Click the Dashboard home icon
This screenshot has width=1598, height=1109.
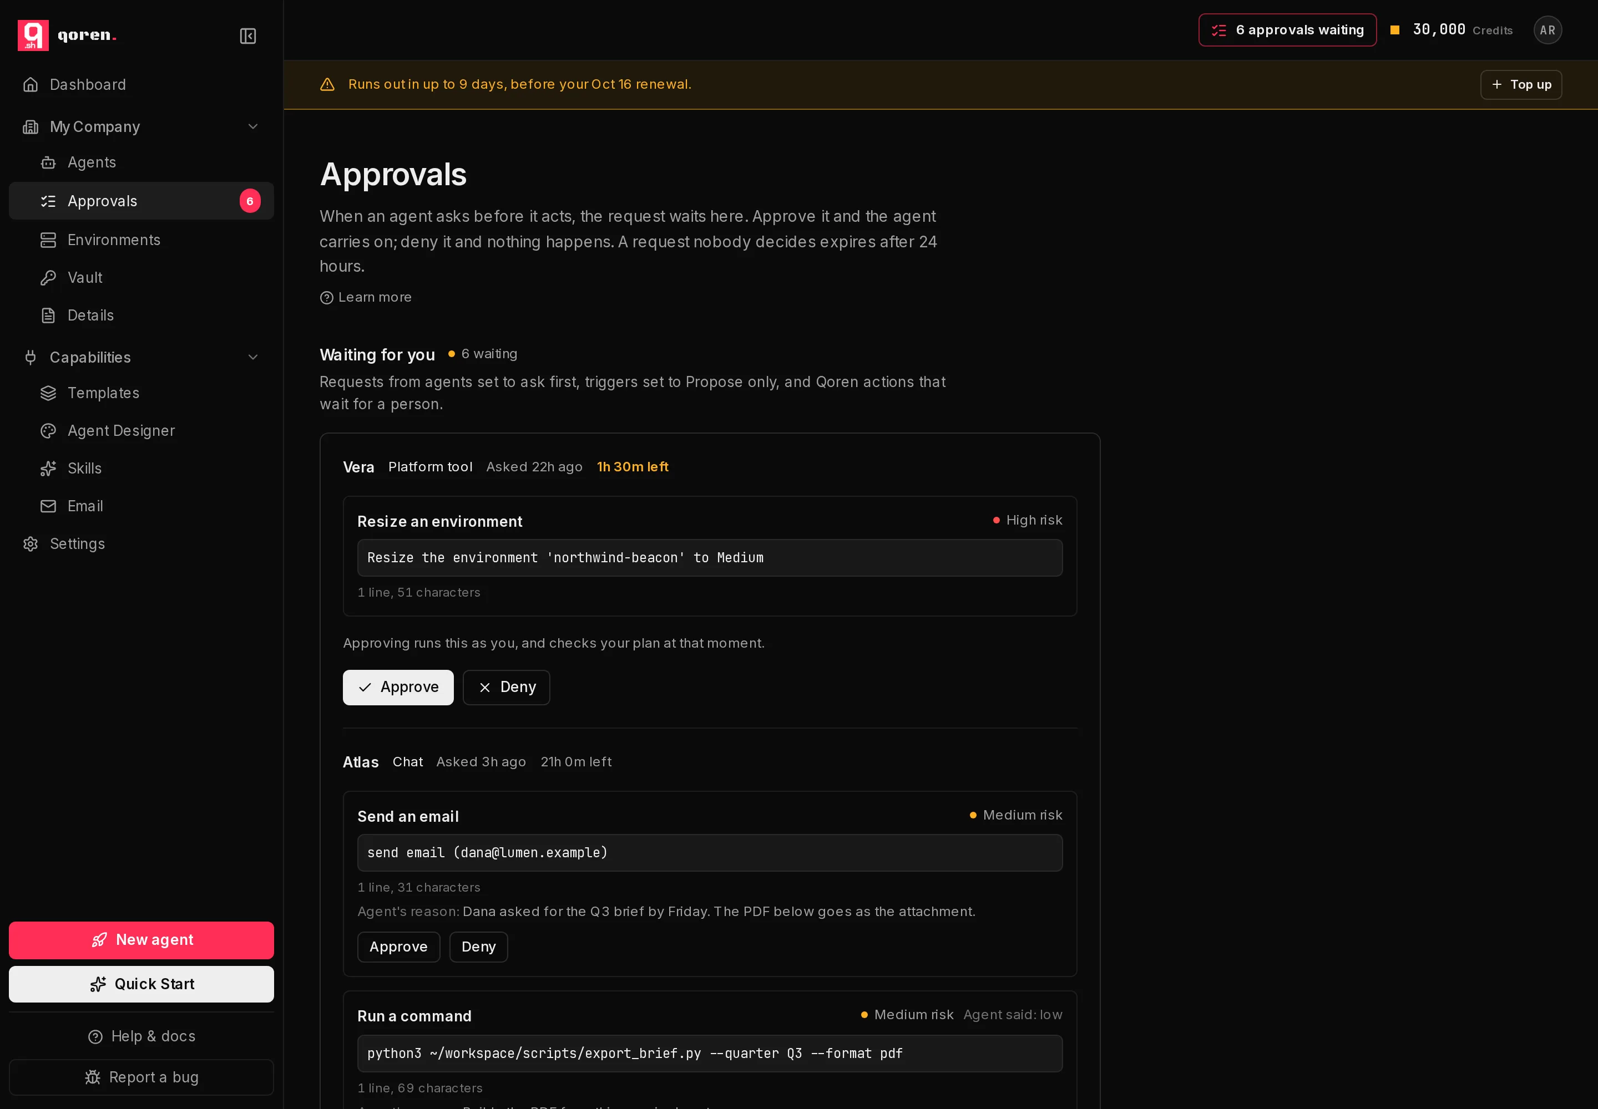point(30,85)
